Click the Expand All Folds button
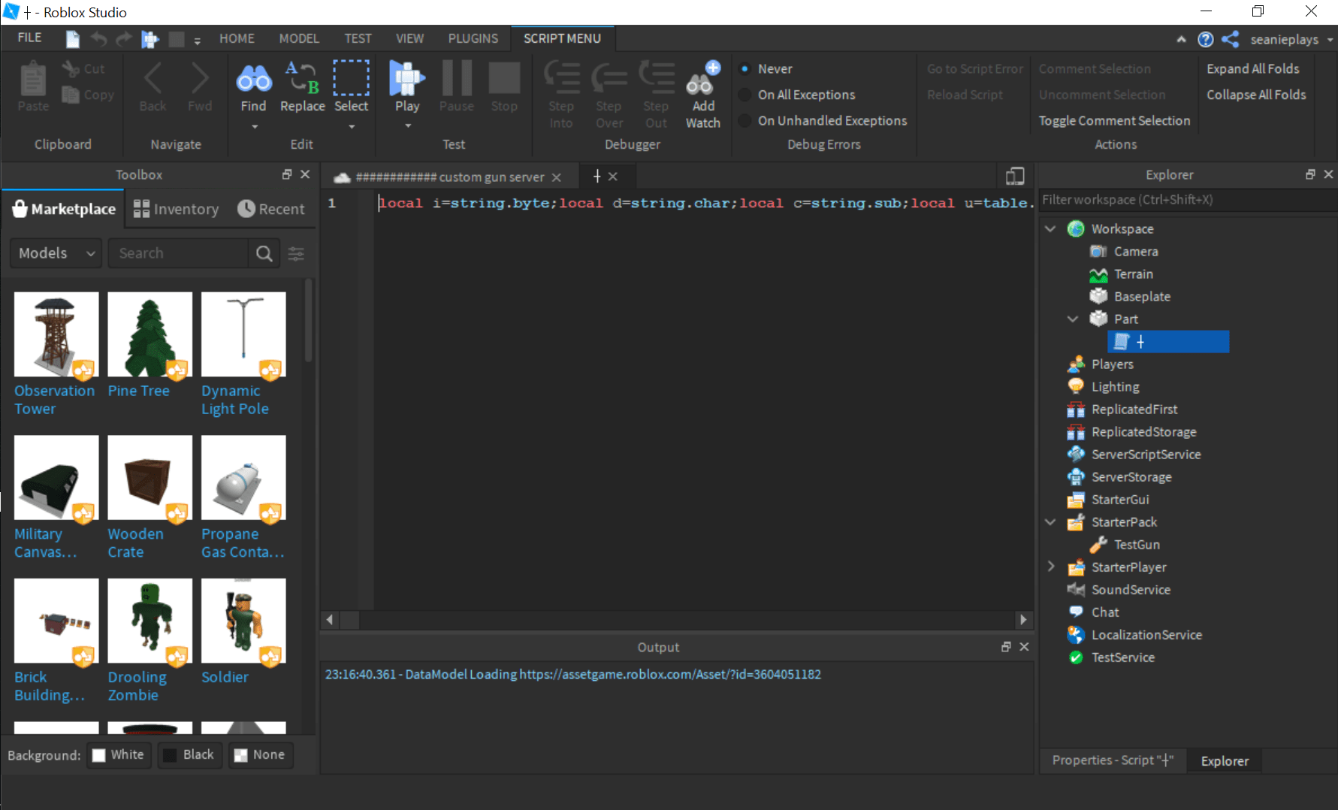Viewport: 1338px width, 810px height. 1253,68
